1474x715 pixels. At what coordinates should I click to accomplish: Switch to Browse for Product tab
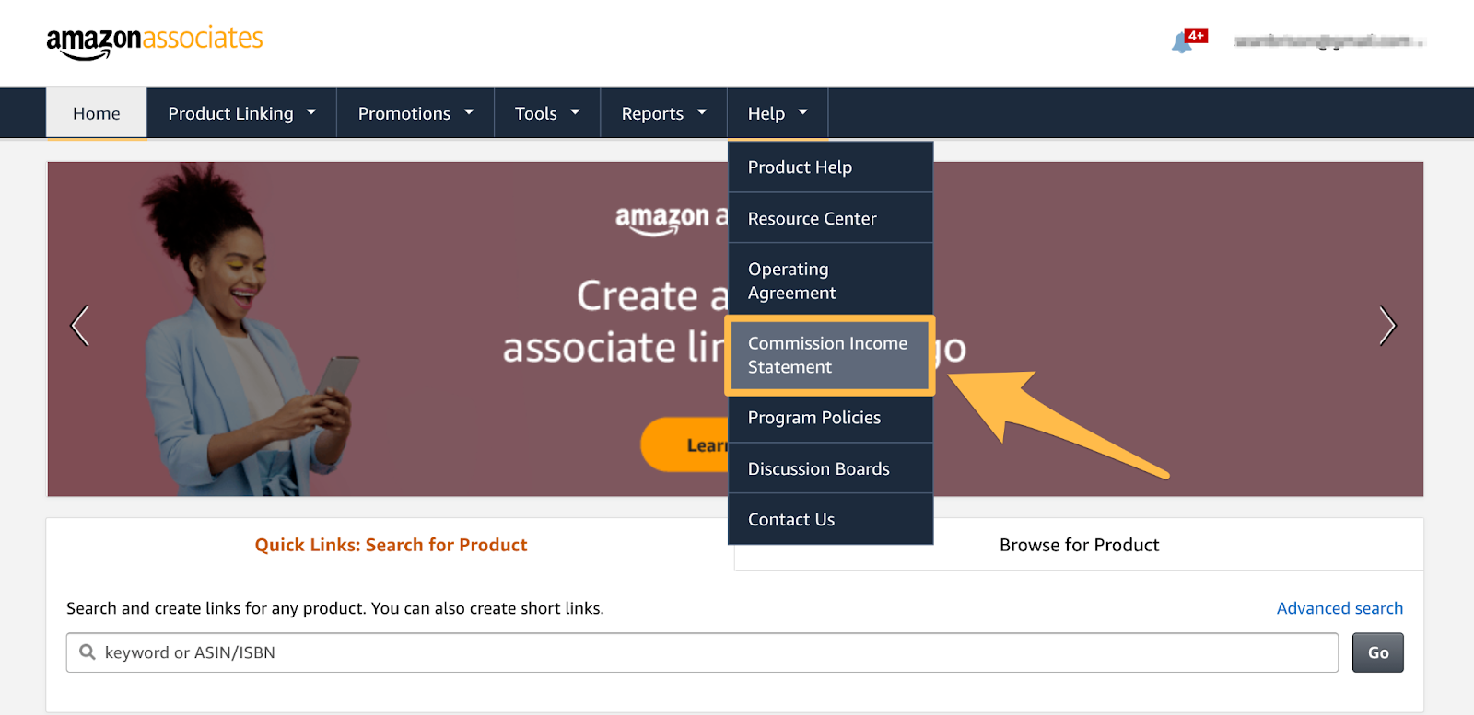pos(1079,545)
